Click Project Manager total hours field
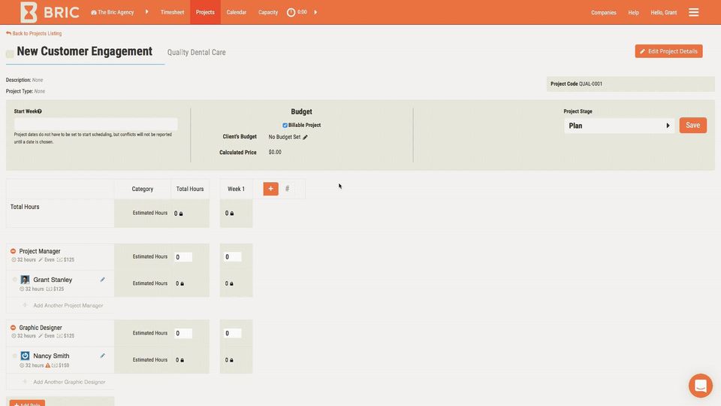Screen dimensions: 721x406 coord(183,257)
